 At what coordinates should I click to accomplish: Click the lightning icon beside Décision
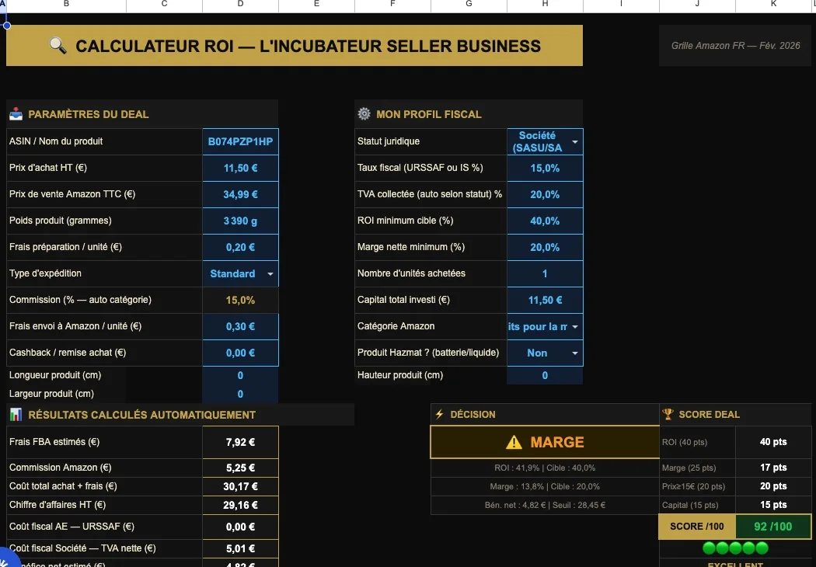[439, 414]
